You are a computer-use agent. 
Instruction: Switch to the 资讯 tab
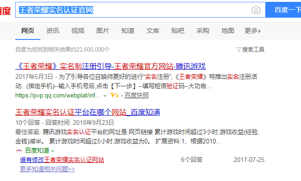pyautogui.click(x=53, y=31)
